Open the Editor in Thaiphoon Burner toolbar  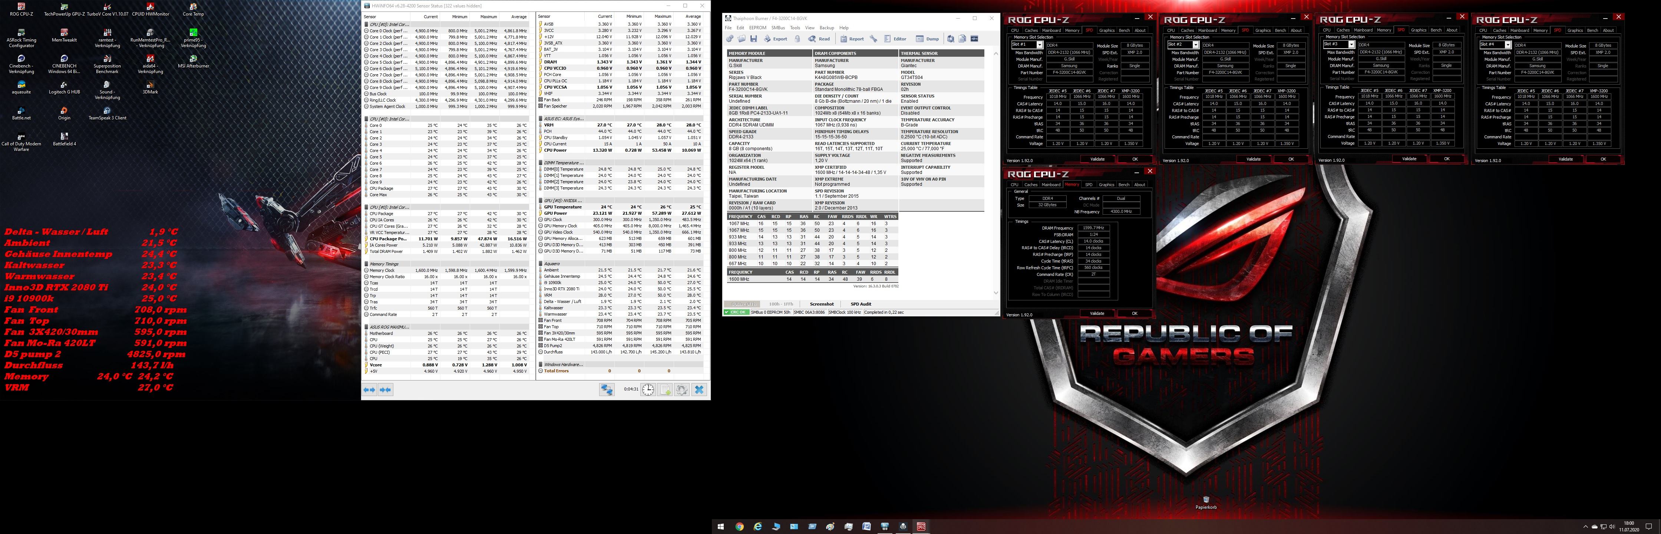click(896, 39)
